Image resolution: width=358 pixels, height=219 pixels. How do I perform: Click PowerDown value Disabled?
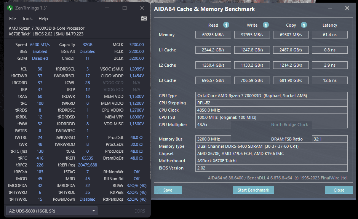88,199
